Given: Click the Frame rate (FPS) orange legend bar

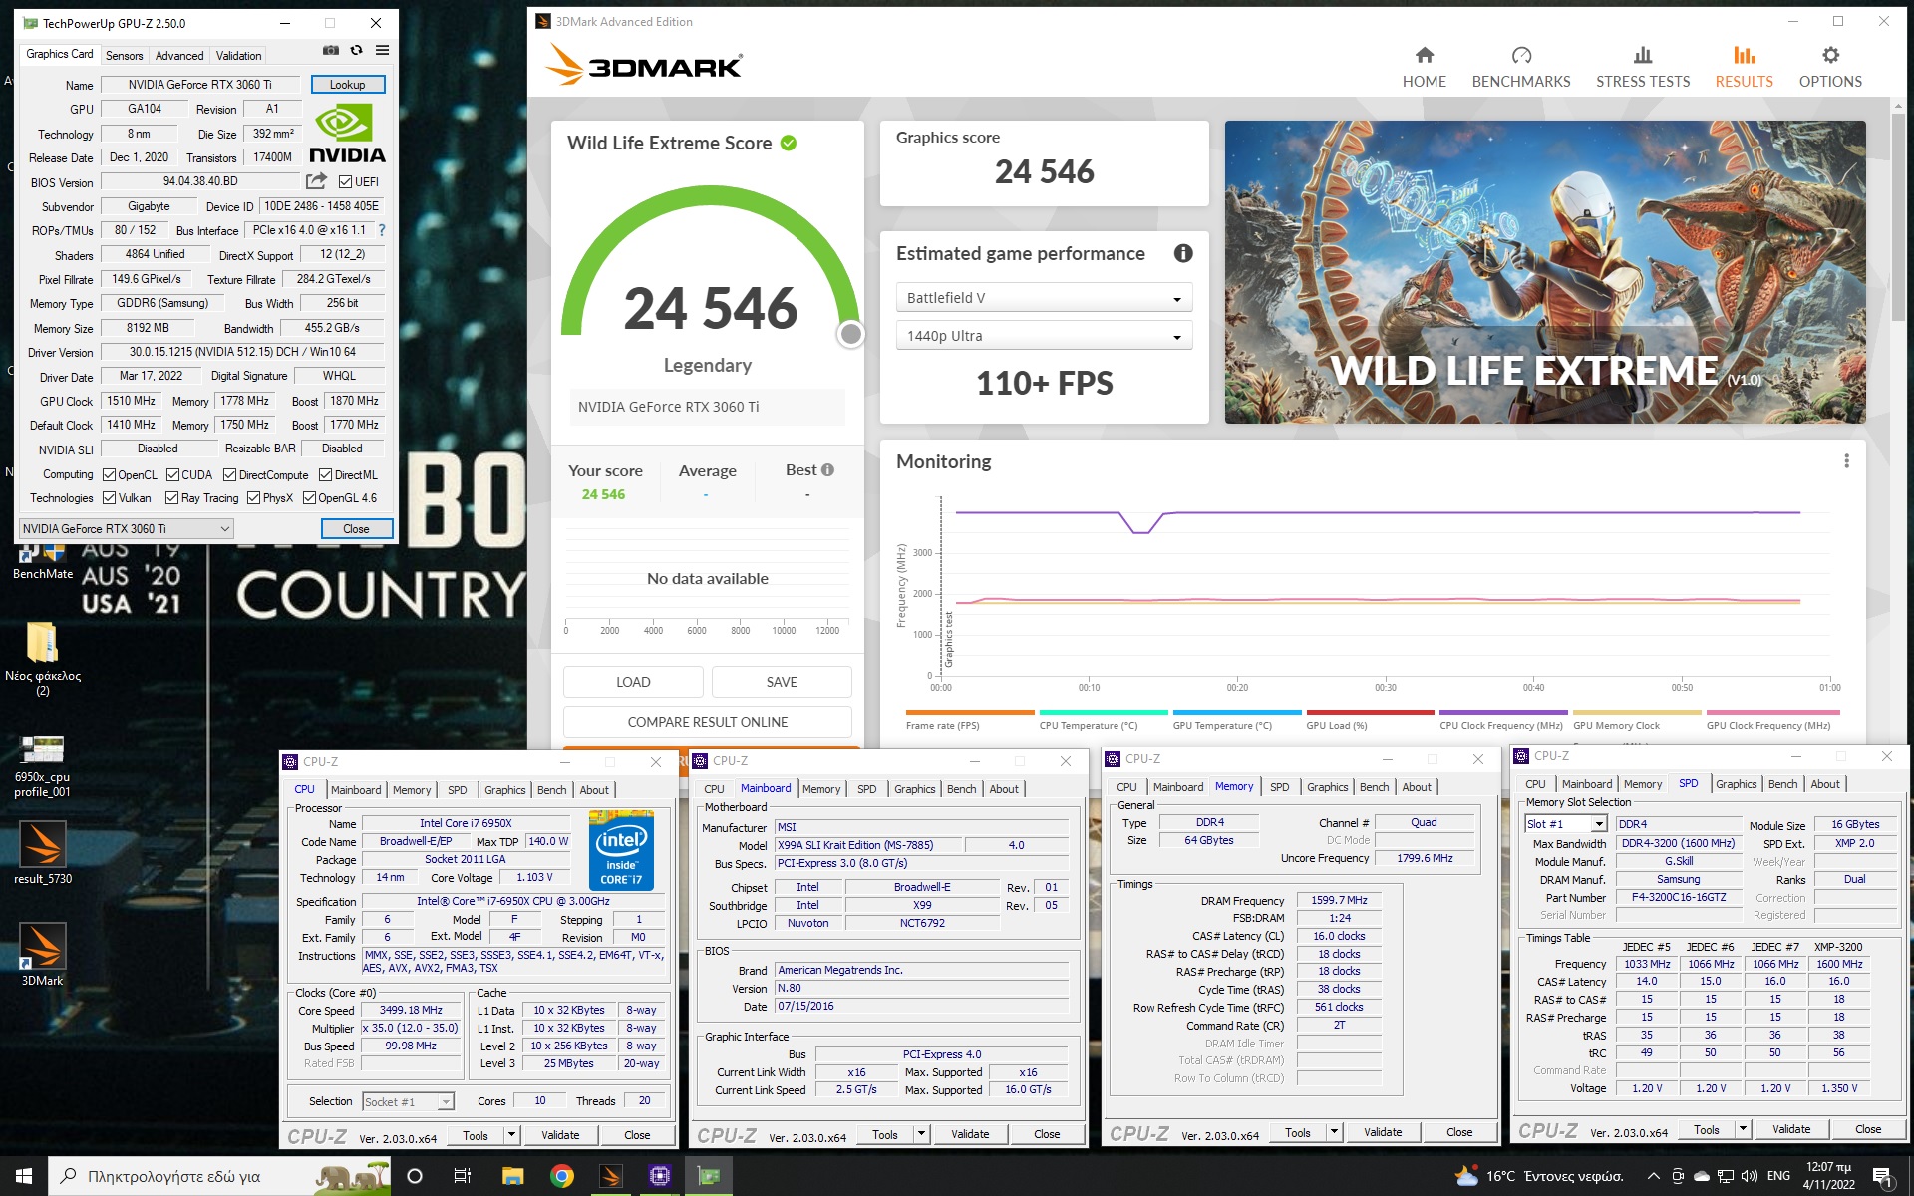Looking at the screenshot, I should (x=970, y=713).
